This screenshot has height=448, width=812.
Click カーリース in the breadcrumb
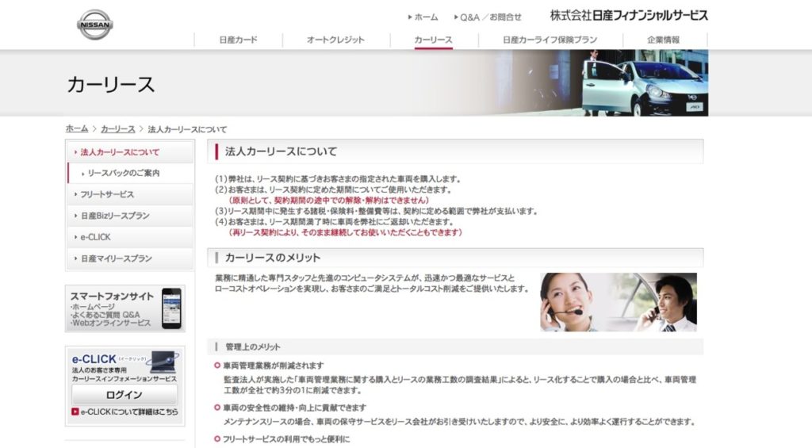coord(117,129)
